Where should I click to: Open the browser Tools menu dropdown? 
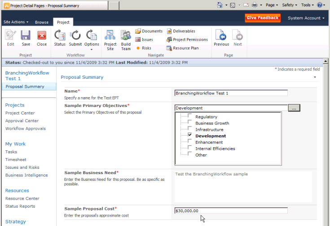point(307,5)
